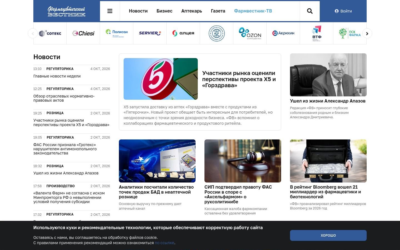The height and width of the screenshot is (250, 400).
Task: Accept cookies with the ХОРОШО button
Action: click(x=328, y=235)
